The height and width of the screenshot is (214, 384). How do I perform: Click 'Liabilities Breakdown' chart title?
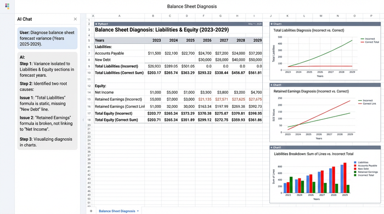313,154
